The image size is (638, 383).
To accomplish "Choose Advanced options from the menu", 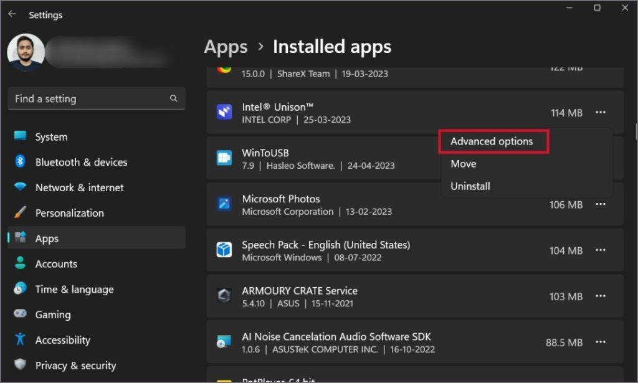I will (x=492, y=141).
